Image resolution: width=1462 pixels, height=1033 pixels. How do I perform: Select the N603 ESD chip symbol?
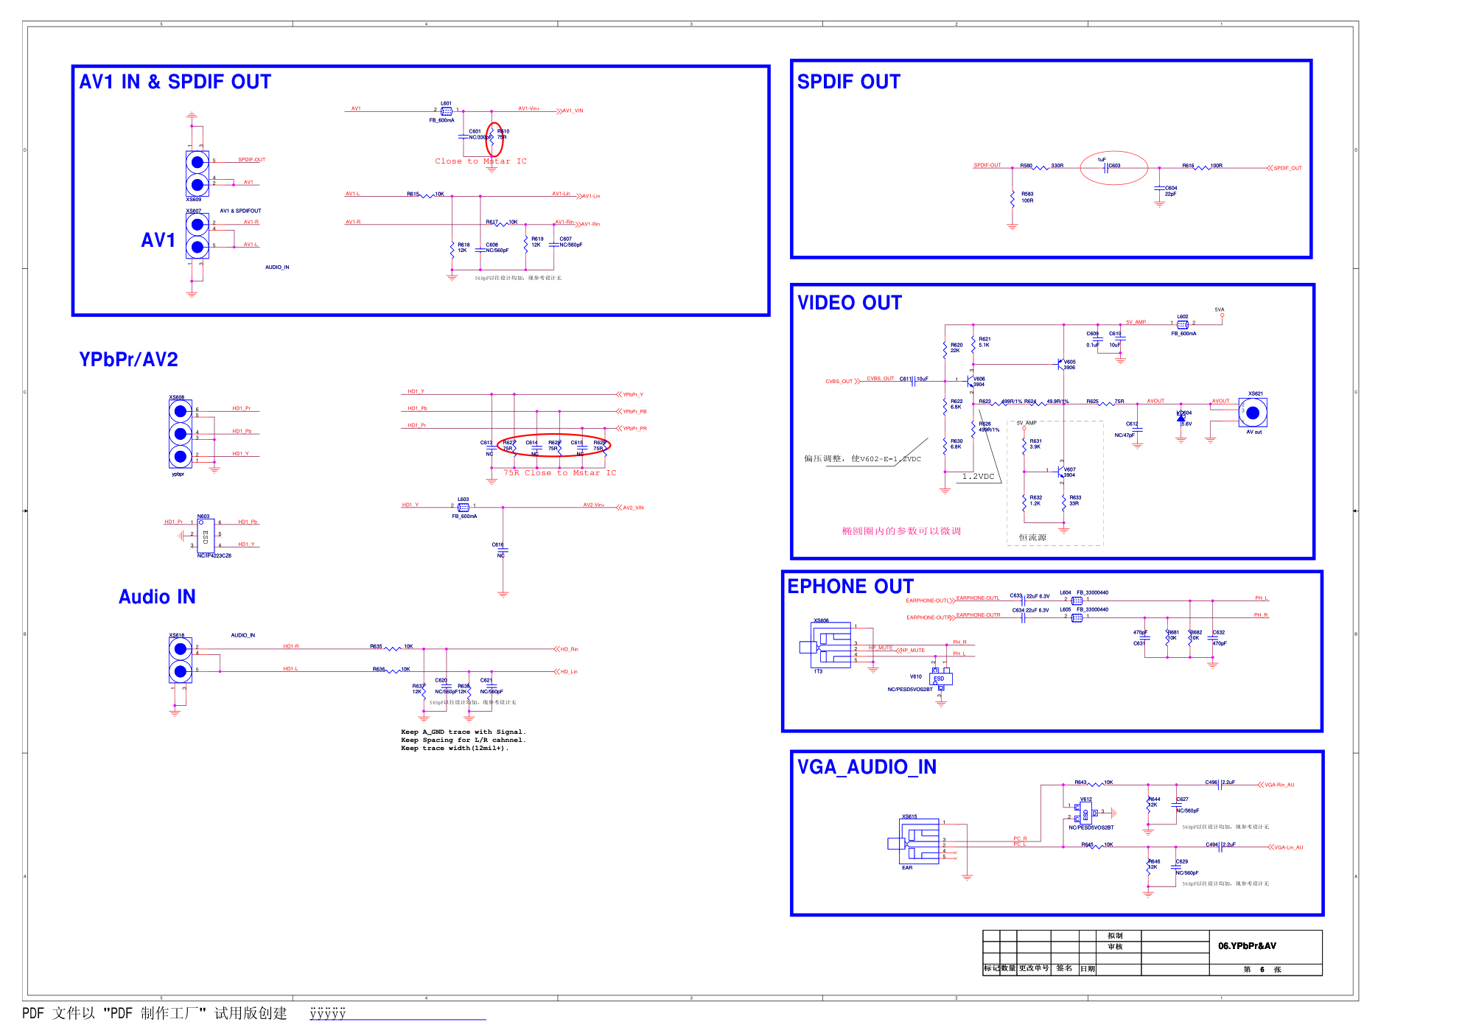click(205, 536)
